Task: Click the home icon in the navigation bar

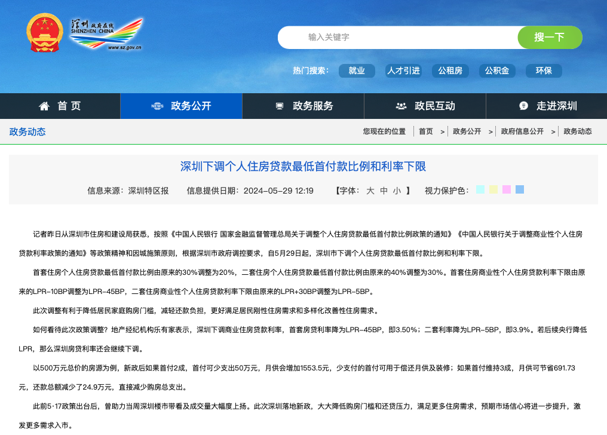Action: (44, 106)
